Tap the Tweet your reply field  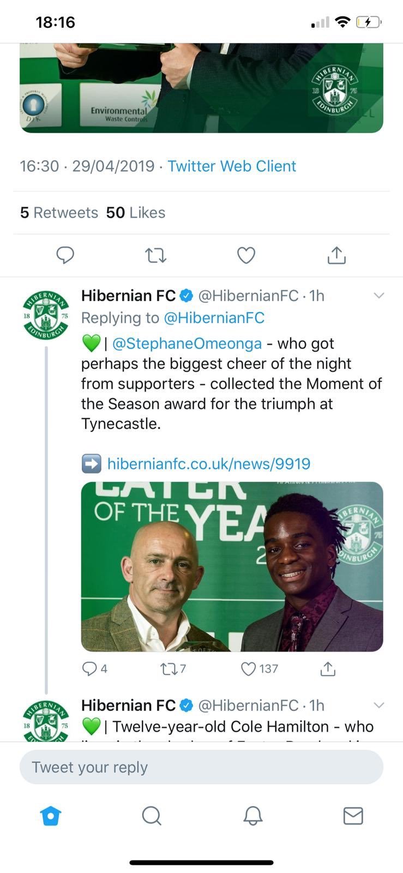201,767
